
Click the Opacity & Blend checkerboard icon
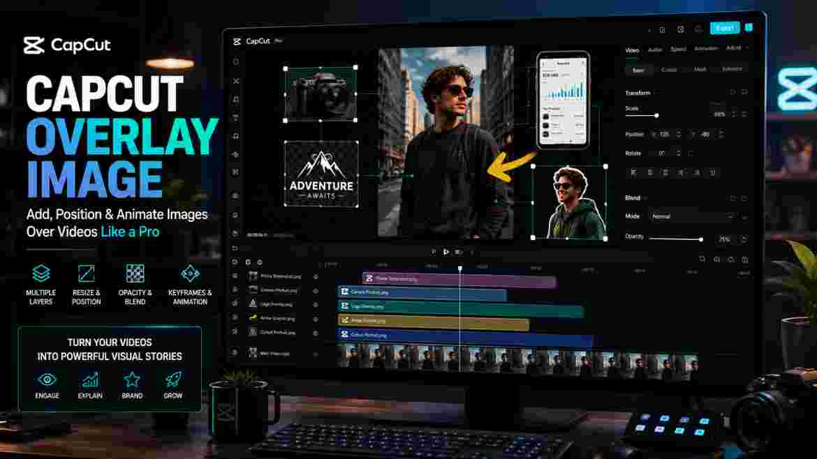[x=135, y=273]
